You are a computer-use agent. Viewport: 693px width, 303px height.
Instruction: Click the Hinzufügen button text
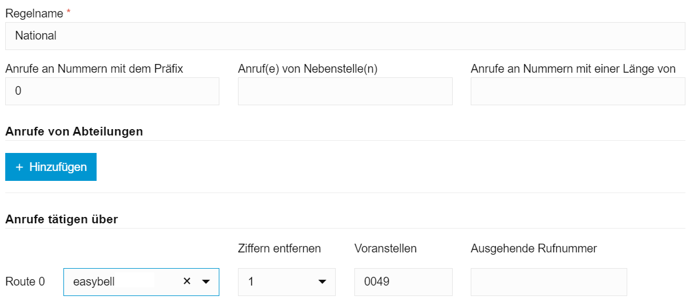(x=58, y=167)
